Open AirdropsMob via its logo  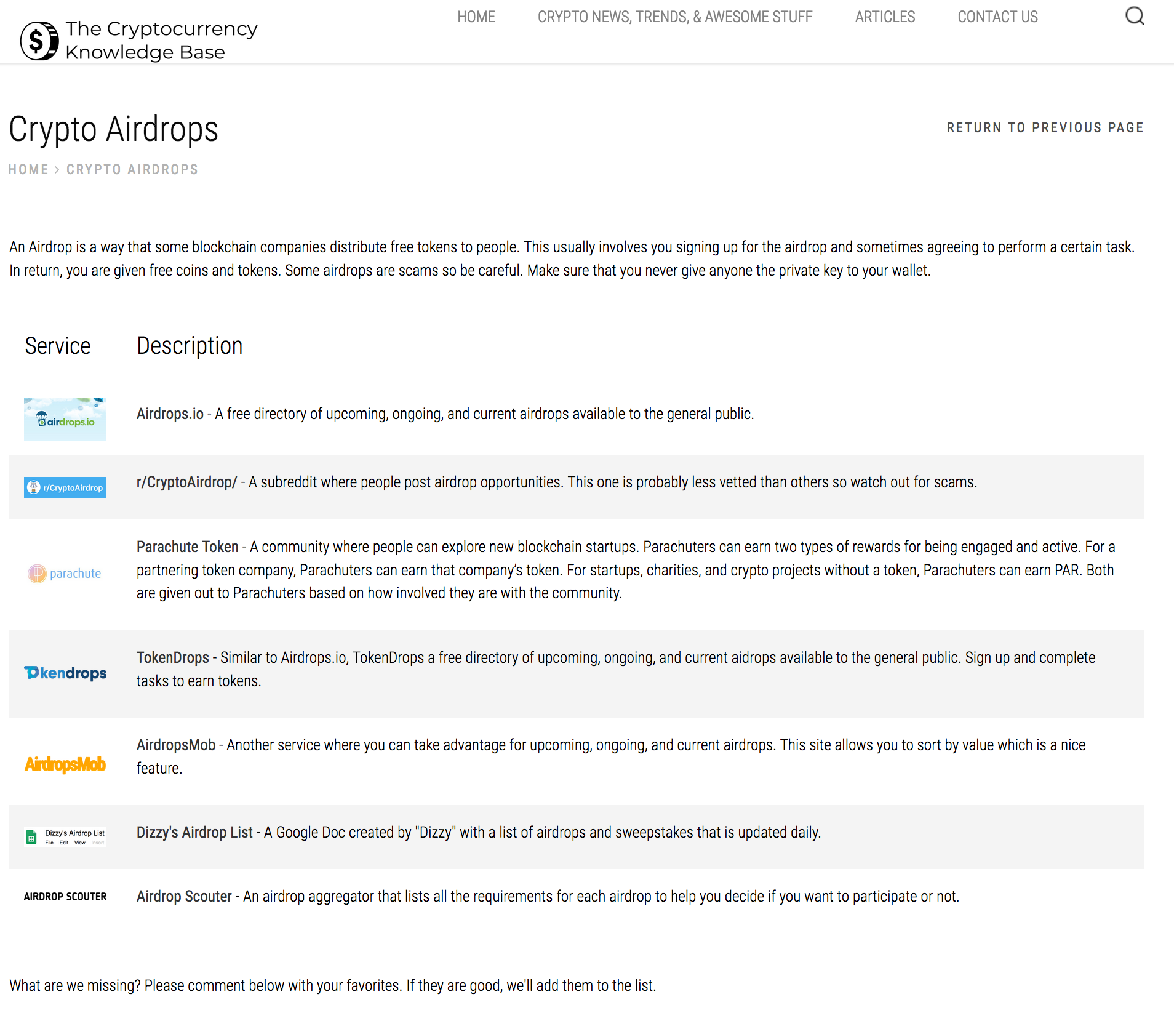coord(65,764)
